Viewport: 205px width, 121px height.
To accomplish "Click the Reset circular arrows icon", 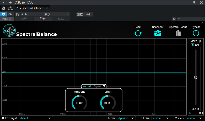I will [138, 33].
